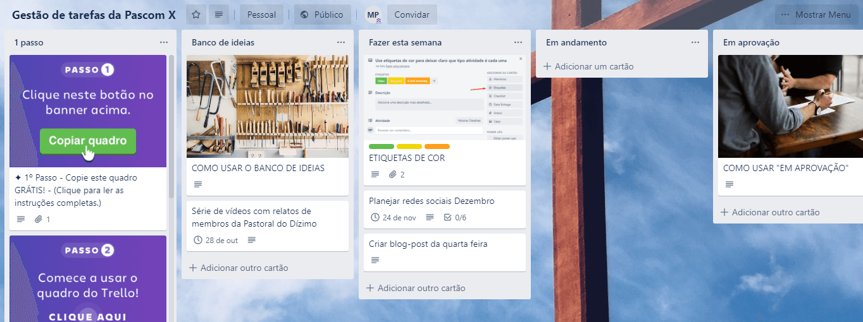This screenshot has height=322, width=863.
Task: Click the Banco de ideias list title
Action: pos(223,42)
